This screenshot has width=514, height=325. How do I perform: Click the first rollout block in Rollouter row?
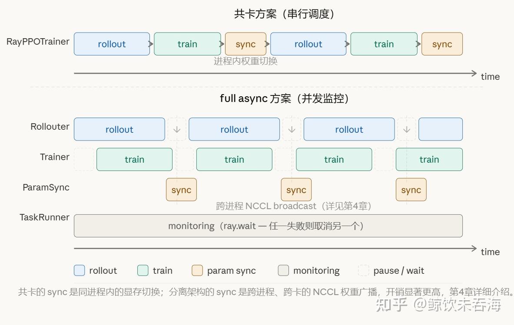point(119,129)
